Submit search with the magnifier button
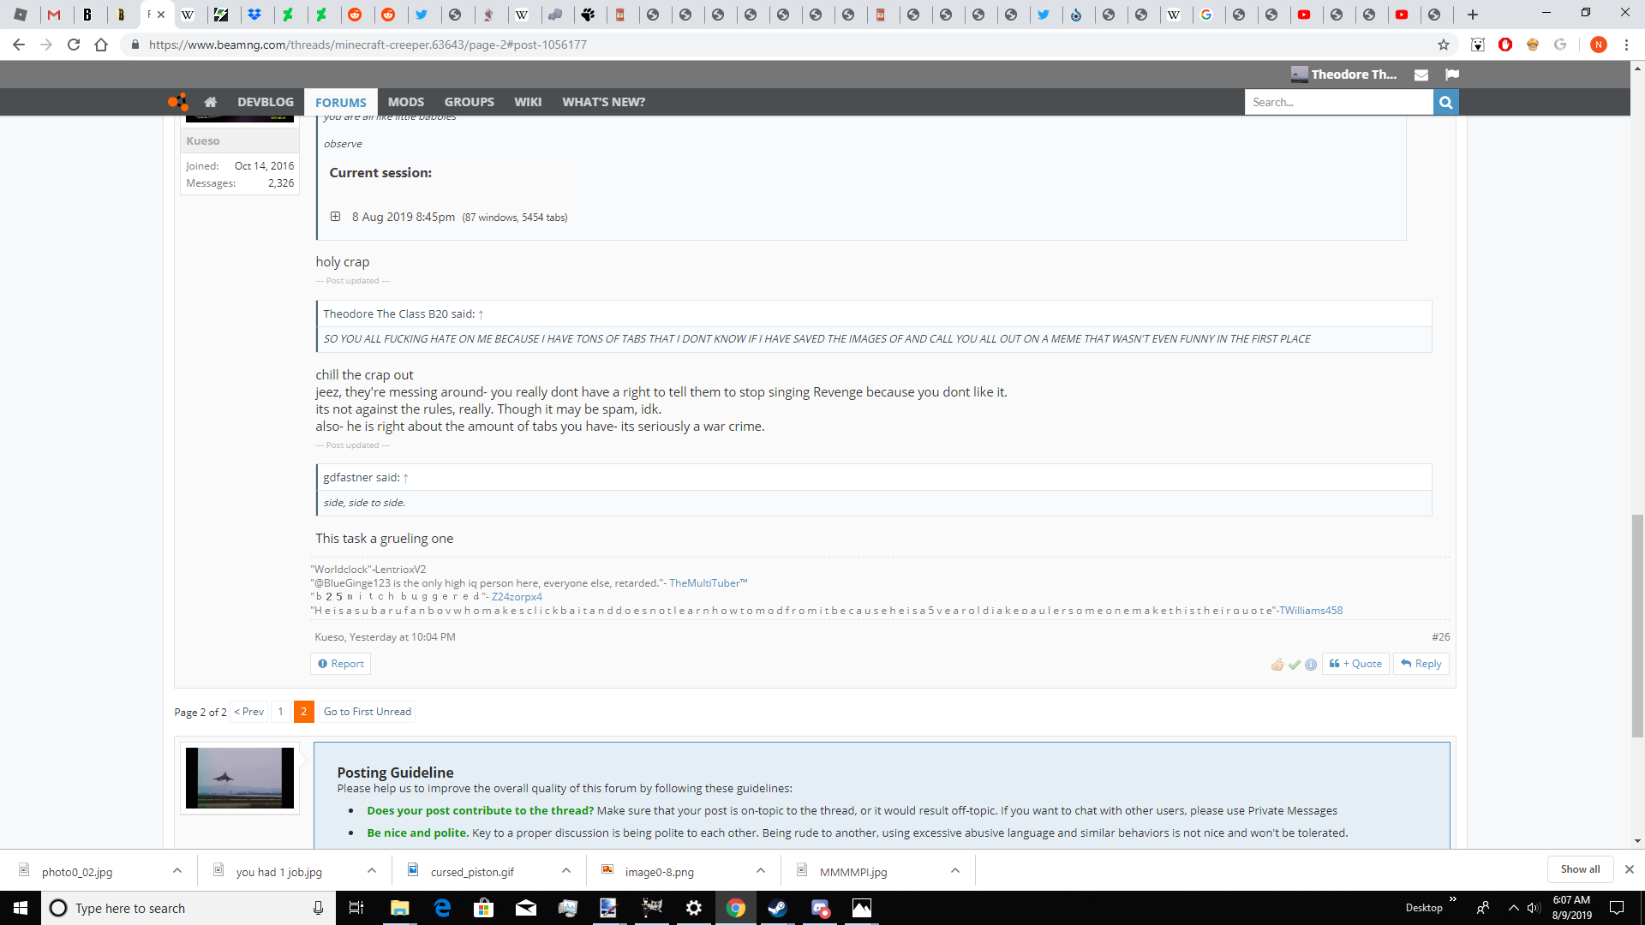1645x925 pixels. (1446, 102)
